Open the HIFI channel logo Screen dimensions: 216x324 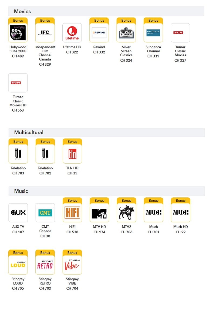click(x=72, y=213)
